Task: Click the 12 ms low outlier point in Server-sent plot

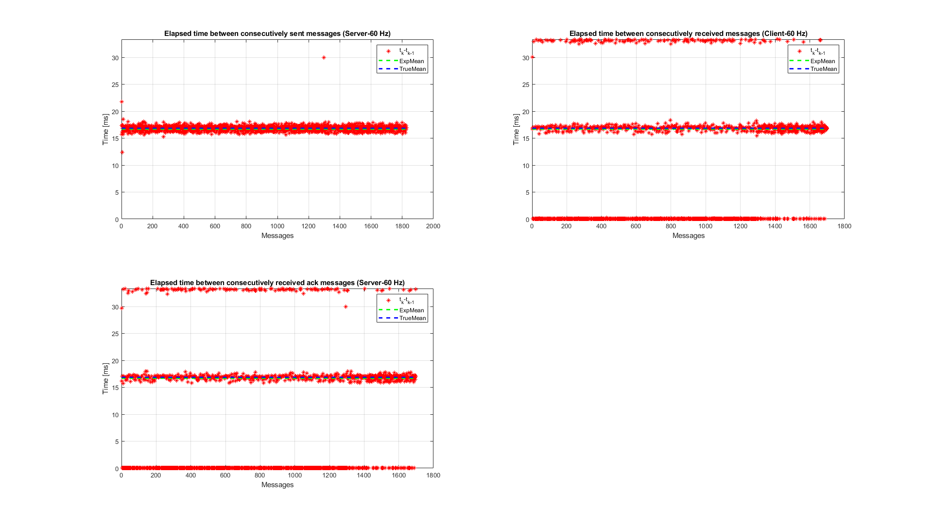Action: [x=122, y=153]
